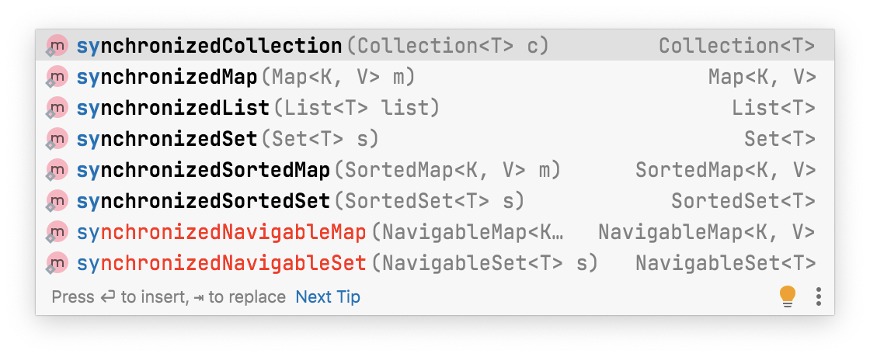
Task: Select synchronizedSortedSet in the popup
Action: (x=435, y=201)
